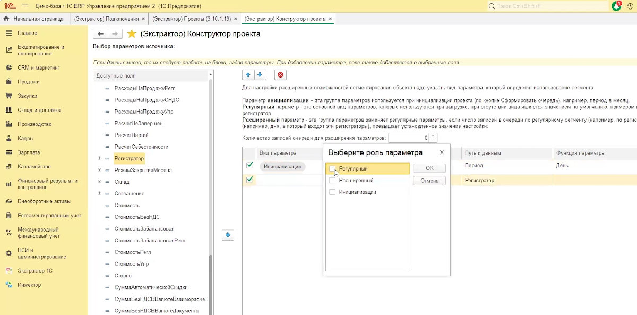Select СуммаАвтоматическойСкидки field
This screenshot has width=637, height=315.
click(x=152, y=287)
